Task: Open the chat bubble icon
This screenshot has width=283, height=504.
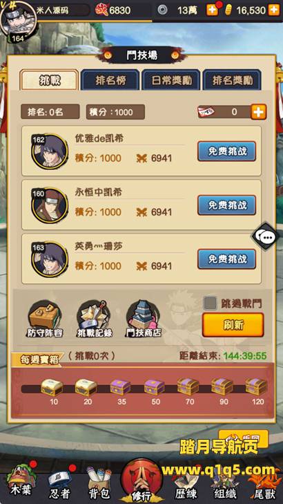Action: (x=267, y=237)
